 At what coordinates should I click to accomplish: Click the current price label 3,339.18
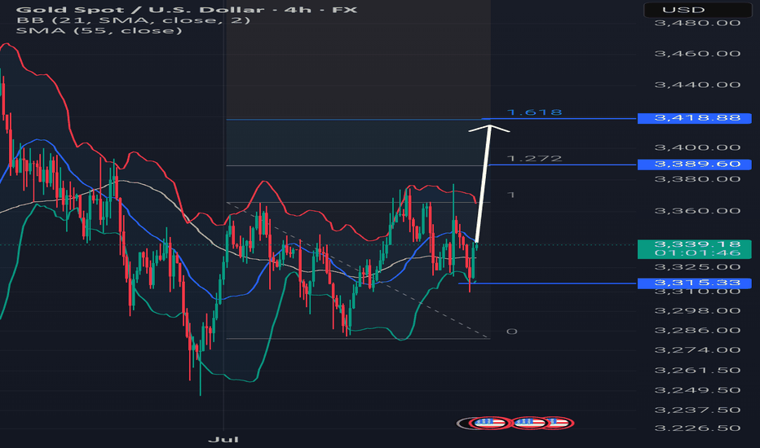coord(697,244)
